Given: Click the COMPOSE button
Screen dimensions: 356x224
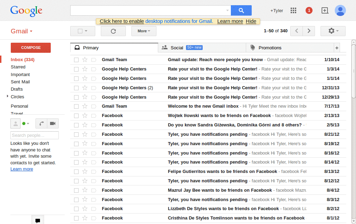Looking at the screenshot, I should coord(31,48).
